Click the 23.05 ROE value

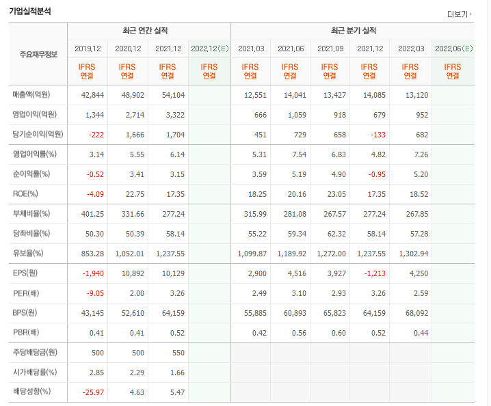coord(336,194)
